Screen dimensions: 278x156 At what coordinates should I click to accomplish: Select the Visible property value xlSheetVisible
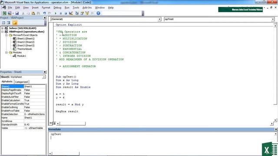coord(35,128)
